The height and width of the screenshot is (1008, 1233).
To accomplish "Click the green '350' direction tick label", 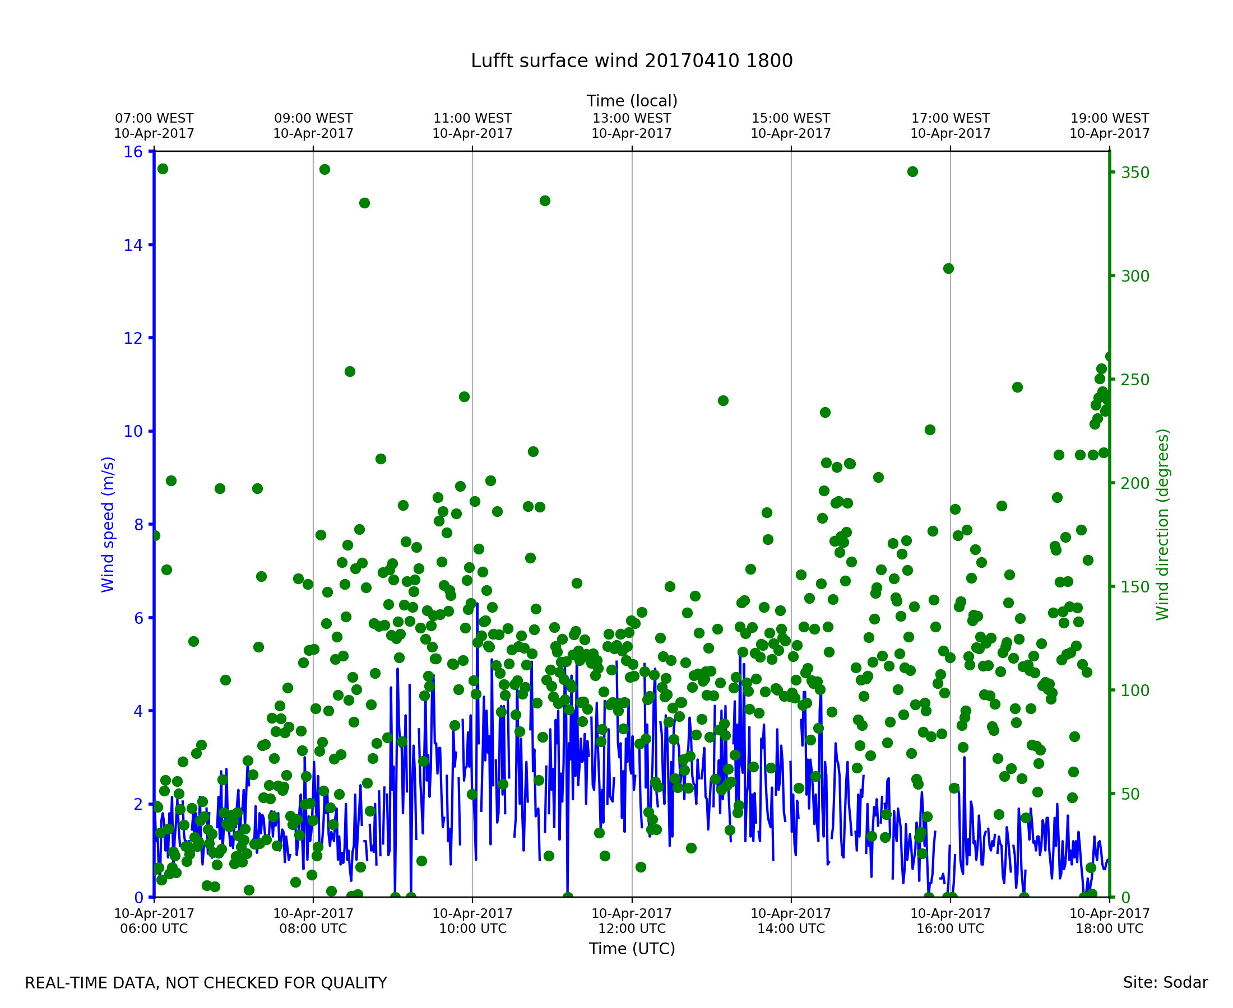I will 1135,173.
